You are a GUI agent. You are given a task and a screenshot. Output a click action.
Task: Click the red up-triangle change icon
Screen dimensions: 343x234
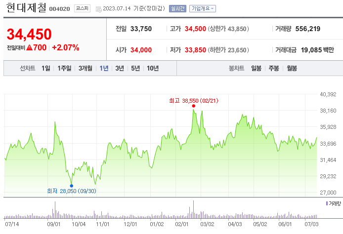click(29, 47)
